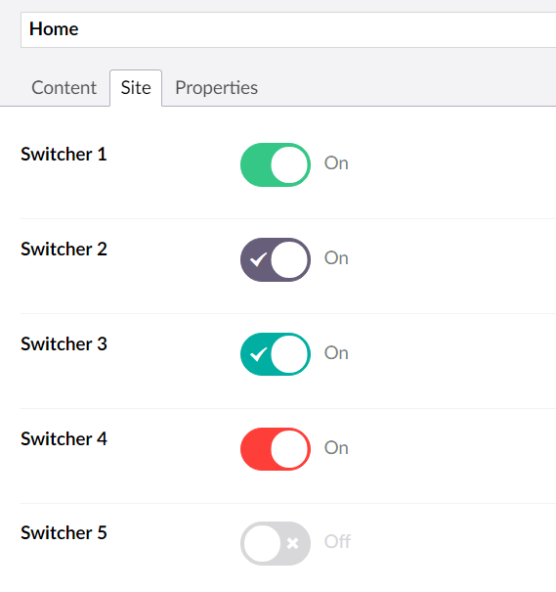Click the Switcher 5 property label
The width and height of the screenshot is (556, 592).
(x=64, y=532)
